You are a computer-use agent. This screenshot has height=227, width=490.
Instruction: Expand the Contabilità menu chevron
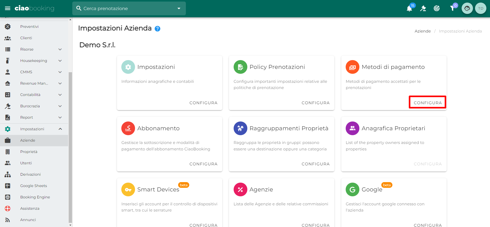pyautogui.click(x=60, y=95)
